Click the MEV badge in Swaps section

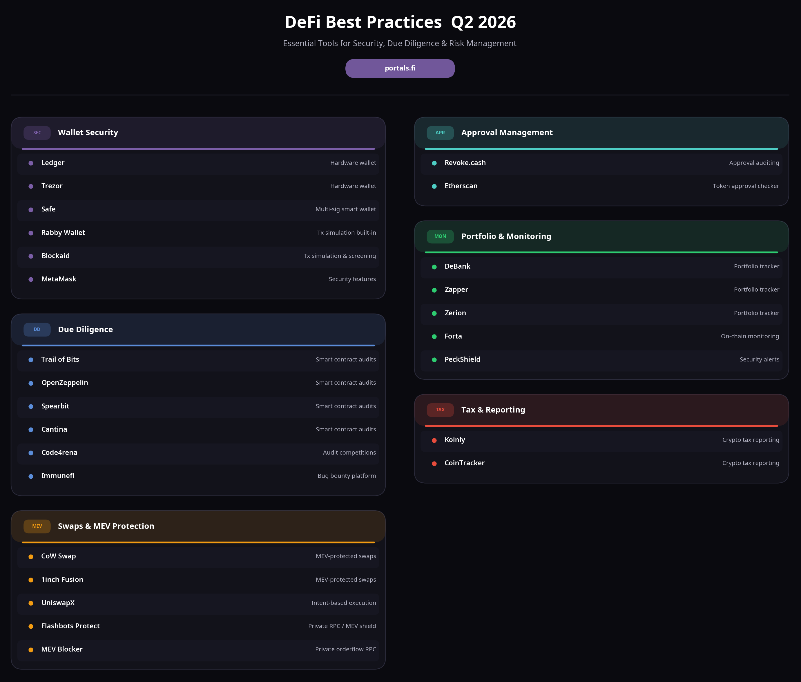coord(37,526)
